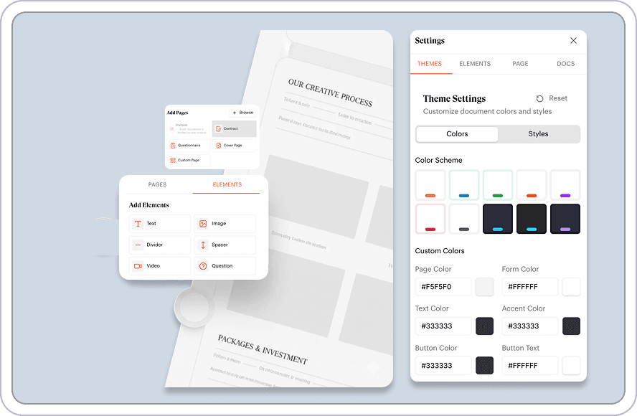The image size is (637, 416).
Task: Insert a Spacer element
Action: pos(225,245)
